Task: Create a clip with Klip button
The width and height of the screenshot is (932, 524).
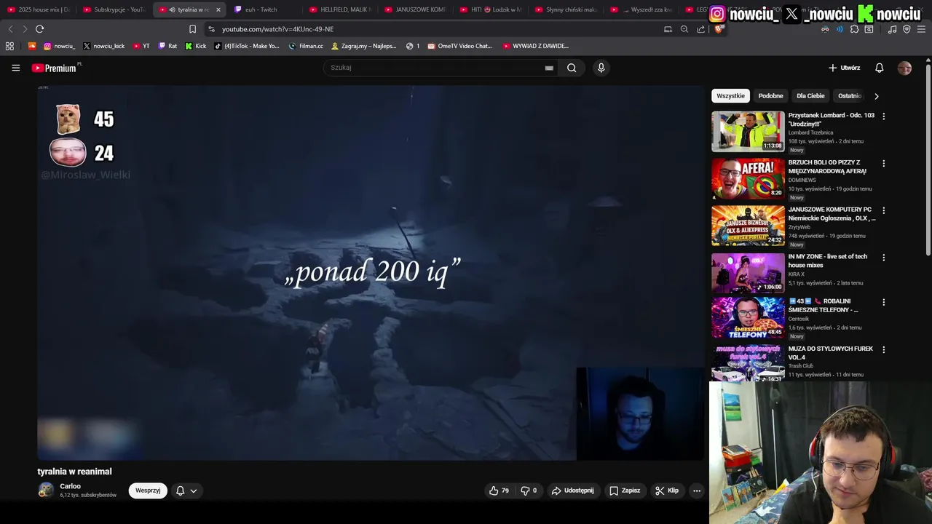Action: coord(667,491)
